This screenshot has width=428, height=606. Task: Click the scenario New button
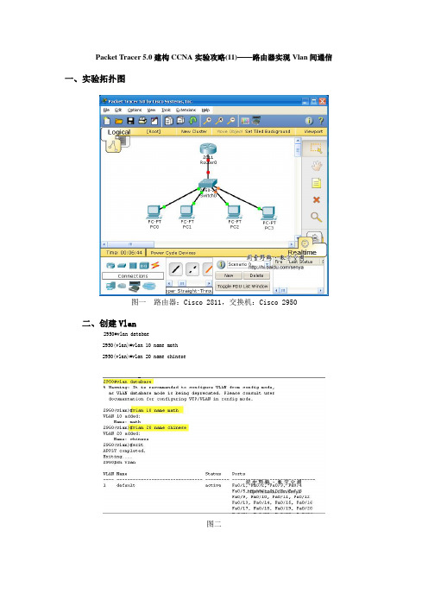coord(229,275)
